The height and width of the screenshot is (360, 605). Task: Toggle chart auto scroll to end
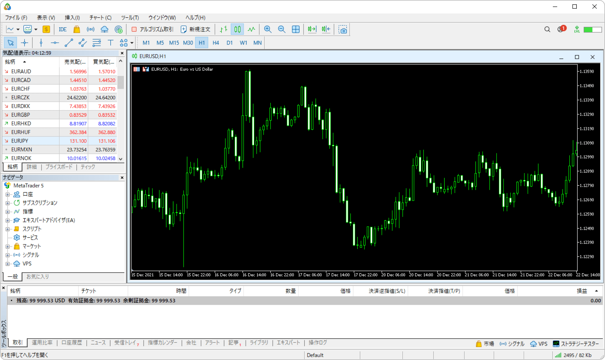pyautogui.click(x=312, y=29)
